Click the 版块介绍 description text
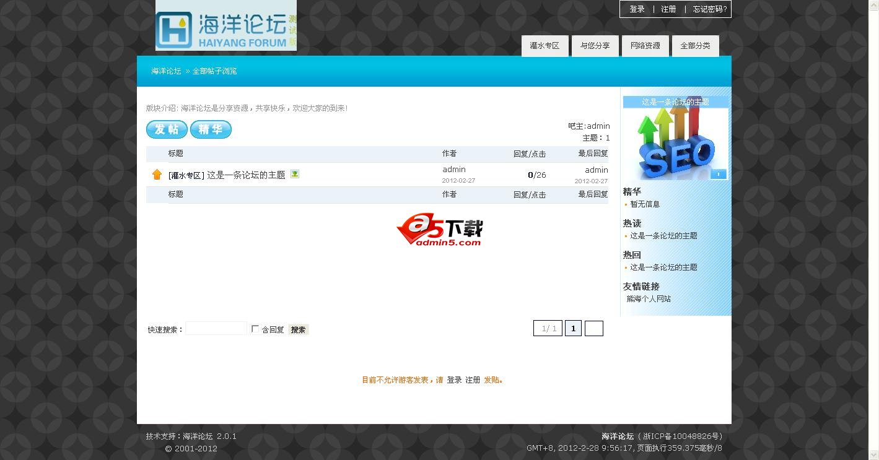Viewport: 879px width, 460px height. (247, 108)
